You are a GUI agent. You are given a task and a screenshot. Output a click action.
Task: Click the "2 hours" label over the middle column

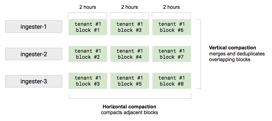[x=130, y=7]
